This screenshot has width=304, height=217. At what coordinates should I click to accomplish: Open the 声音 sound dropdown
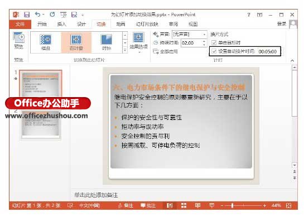[204, 35]
